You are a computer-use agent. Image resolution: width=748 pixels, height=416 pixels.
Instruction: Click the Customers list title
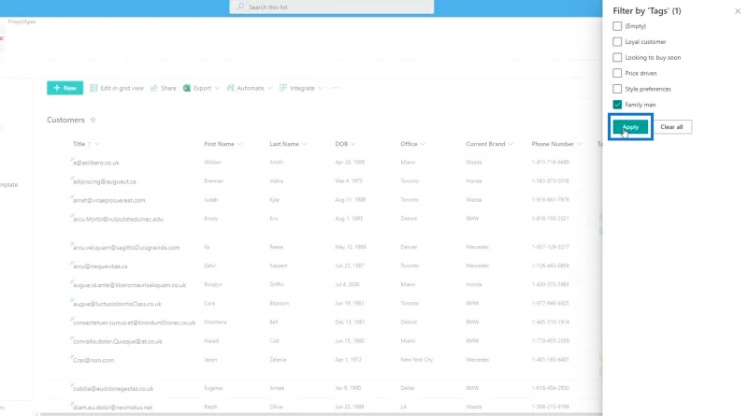pyautogui.click(x=65, y=120)
